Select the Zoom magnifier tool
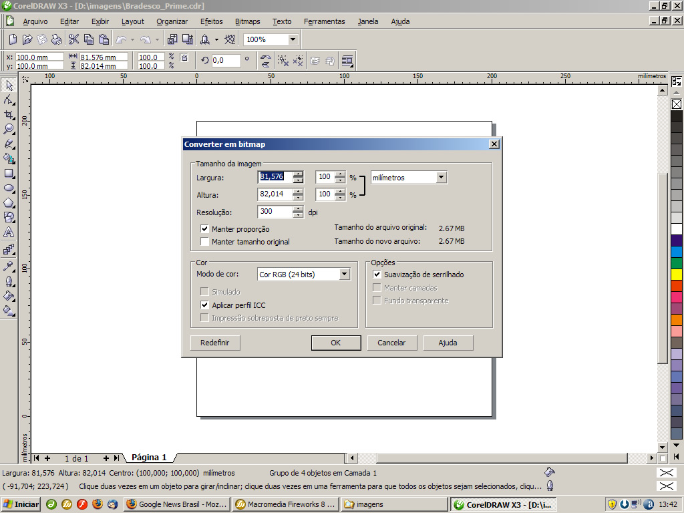 (9, 129)
